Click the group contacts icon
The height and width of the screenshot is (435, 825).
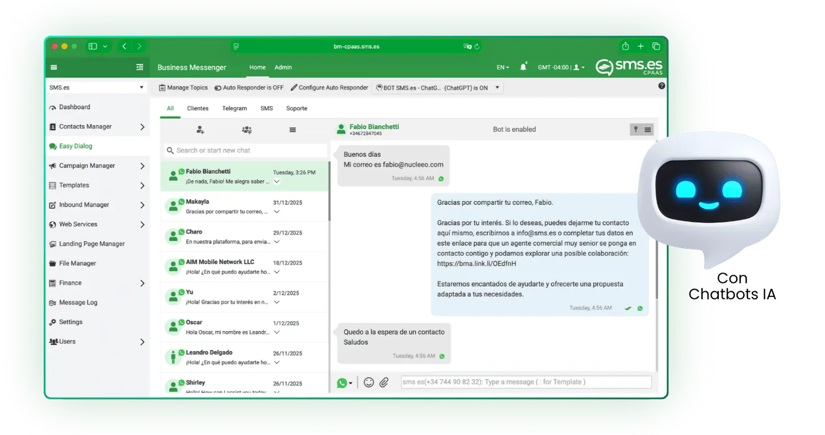tap(247, 130)
